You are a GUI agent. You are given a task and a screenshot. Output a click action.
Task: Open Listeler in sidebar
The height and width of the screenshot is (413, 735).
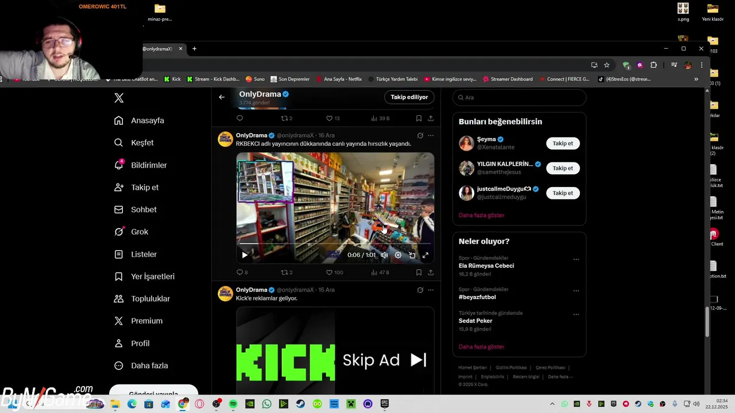pos(136,254)
